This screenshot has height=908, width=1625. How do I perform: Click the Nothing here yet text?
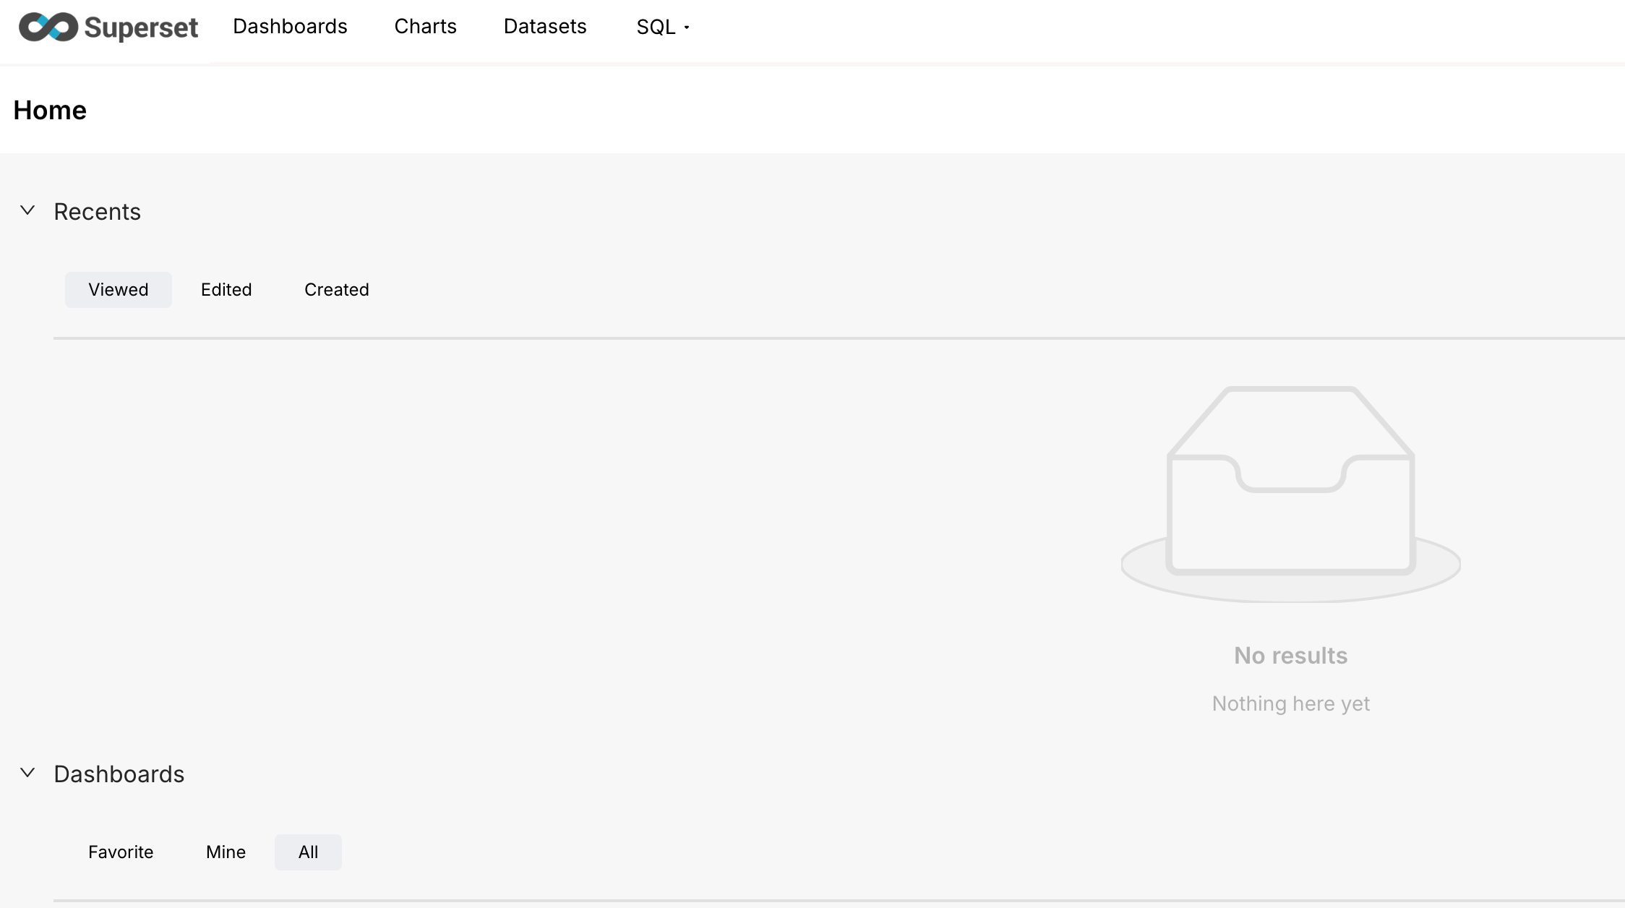click(x=1290, y=703)
